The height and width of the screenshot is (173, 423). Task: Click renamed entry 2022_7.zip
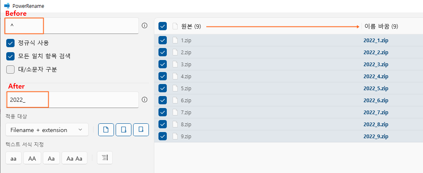(376, 112)
